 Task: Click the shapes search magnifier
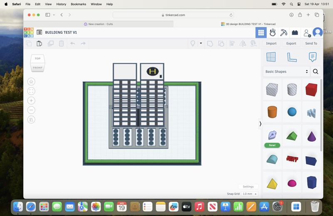click(x=316, y=71)
